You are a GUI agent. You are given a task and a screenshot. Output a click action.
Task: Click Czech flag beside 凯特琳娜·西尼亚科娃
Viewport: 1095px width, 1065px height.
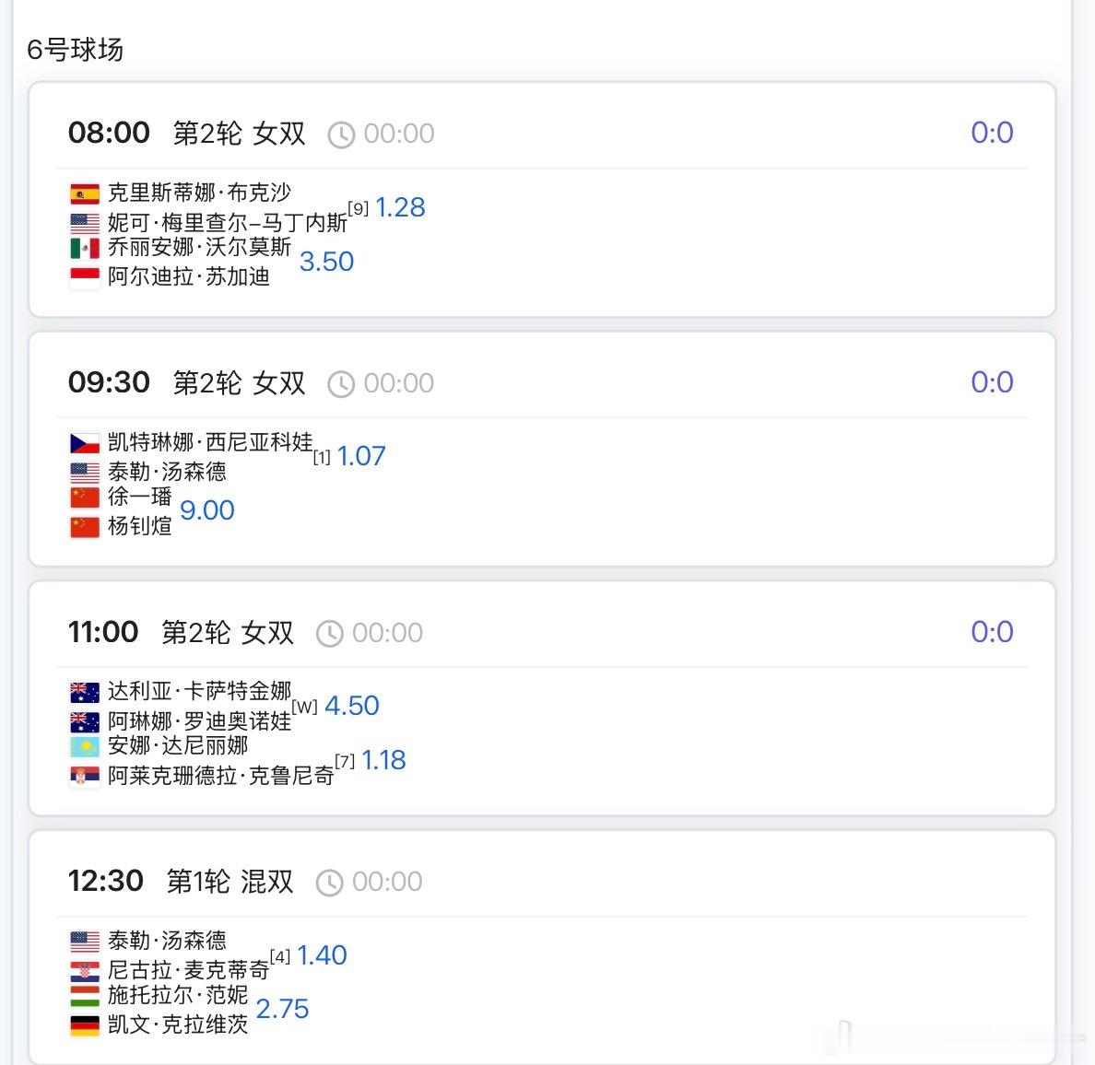(85, 444)
